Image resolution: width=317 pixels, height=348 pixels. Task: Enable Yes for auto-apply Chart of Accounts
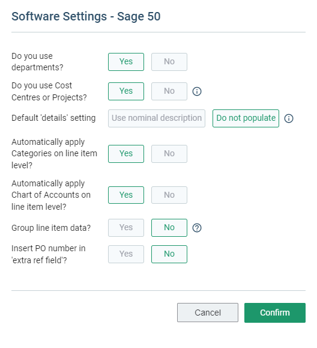126,195
